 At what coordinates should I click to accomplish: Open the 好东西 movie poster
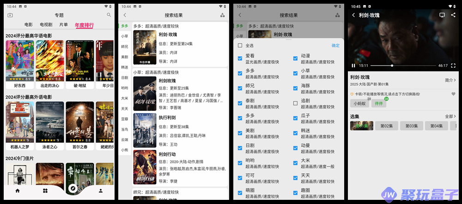coord(20,61)
